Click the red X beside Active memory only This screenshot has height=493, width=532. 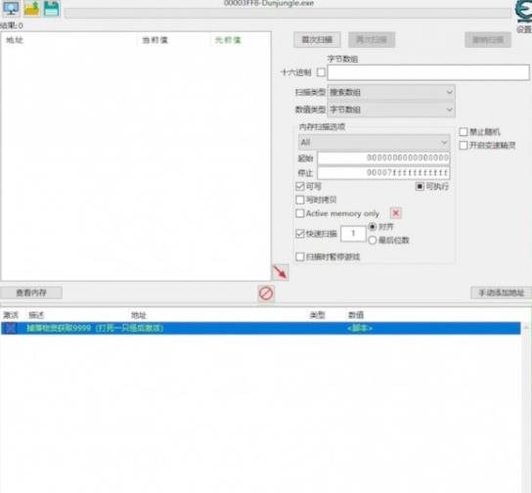[396, 213]
